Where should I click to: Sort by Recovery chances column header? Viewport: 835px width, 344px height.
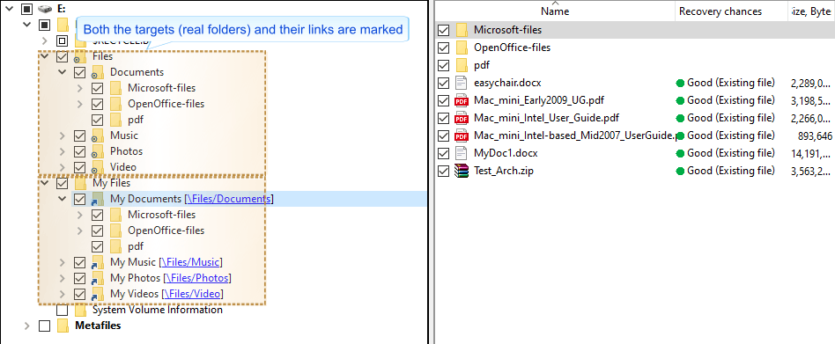point(720,11)
